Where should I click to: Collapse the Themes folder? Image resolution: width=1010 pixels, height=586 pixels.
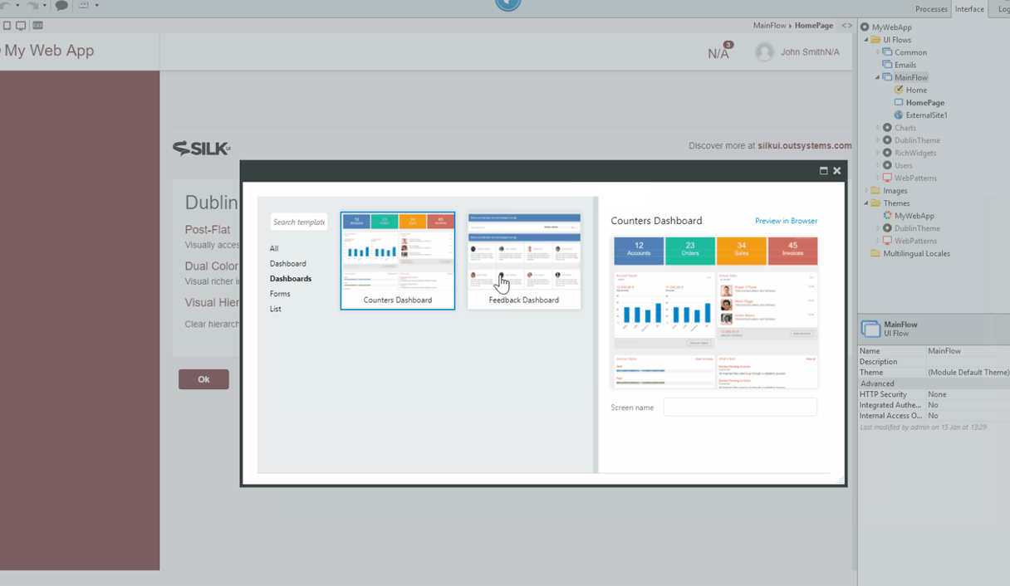(865, 203)
